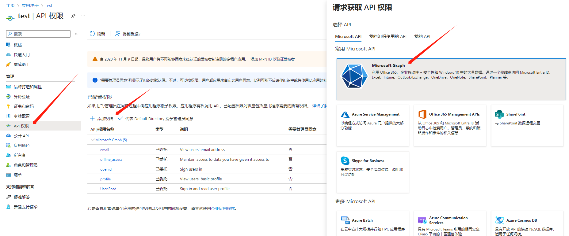Open 集成助手 rocket icon
The width and height of the screenshot is (569, 236).
pos(8,65)
